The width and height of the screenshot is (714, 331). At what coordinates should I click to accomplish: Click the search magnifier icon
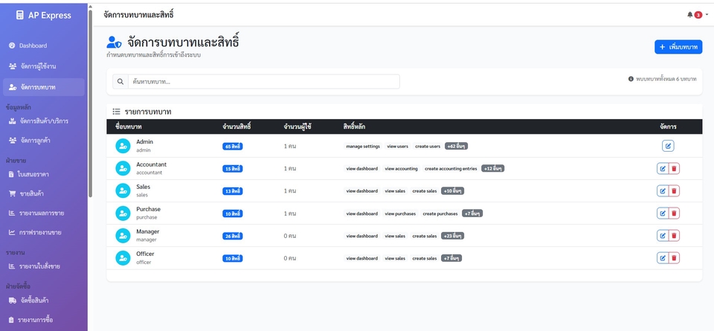tap(120, 82)
